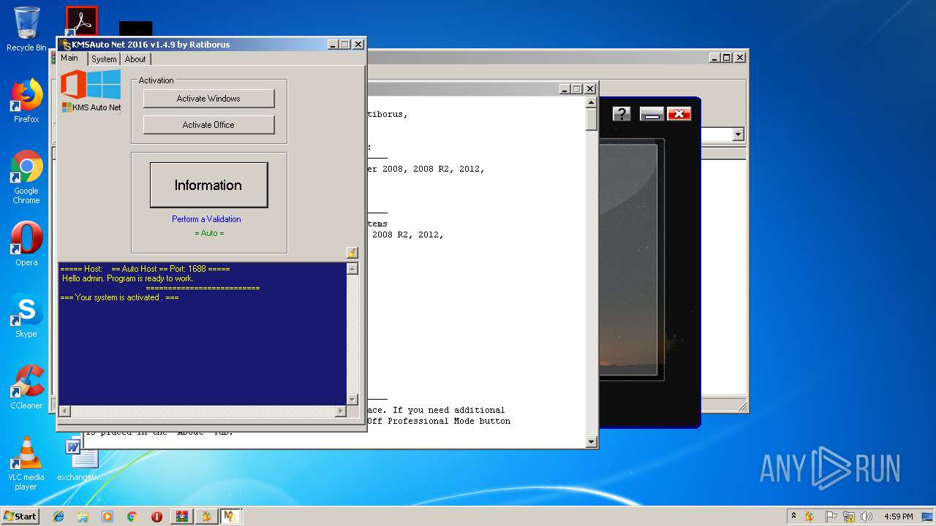Image resolution: width=936 pixels, height=526 pixels.
Task: Click Perform a Validation link
Action: (206, 219)
